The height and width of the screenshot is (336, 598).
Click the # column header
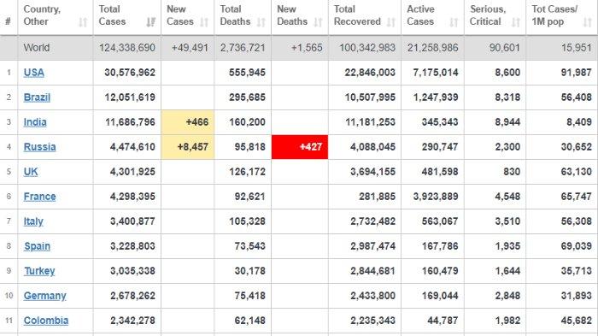coord(8,21)
